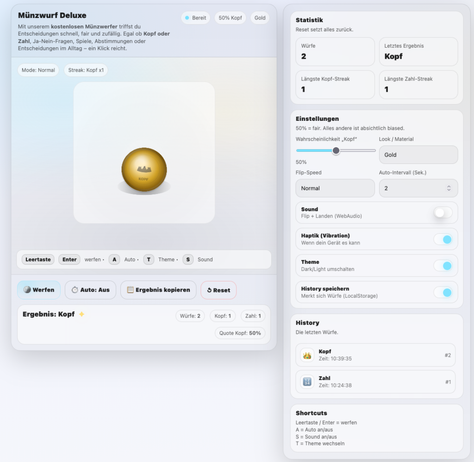Click the crown icon in History
The width and height of the screenshot is (474, 462).
click(307, 355)
